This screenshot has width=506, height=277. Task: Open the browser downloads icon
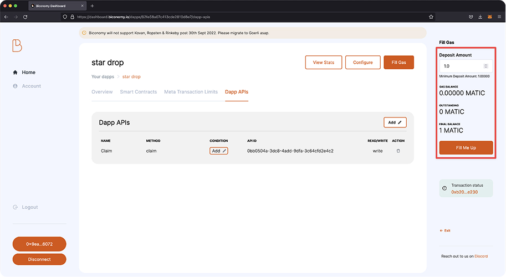pyautogui.click(x=480, y=17)
